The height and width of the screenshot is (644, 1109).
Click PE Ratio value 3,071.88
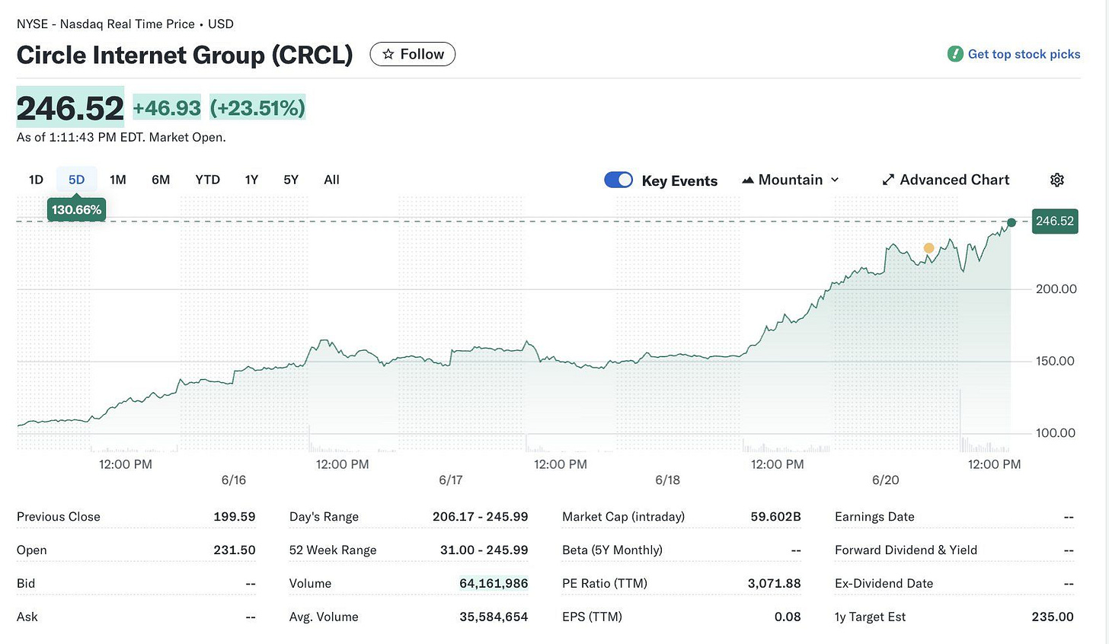pos(774,584)
